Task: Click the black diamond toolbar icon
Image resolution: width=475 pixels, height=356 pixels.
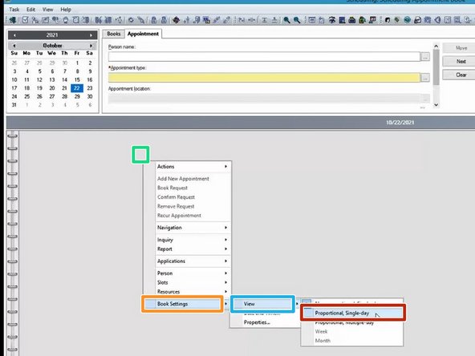Action: pos(176,20)
